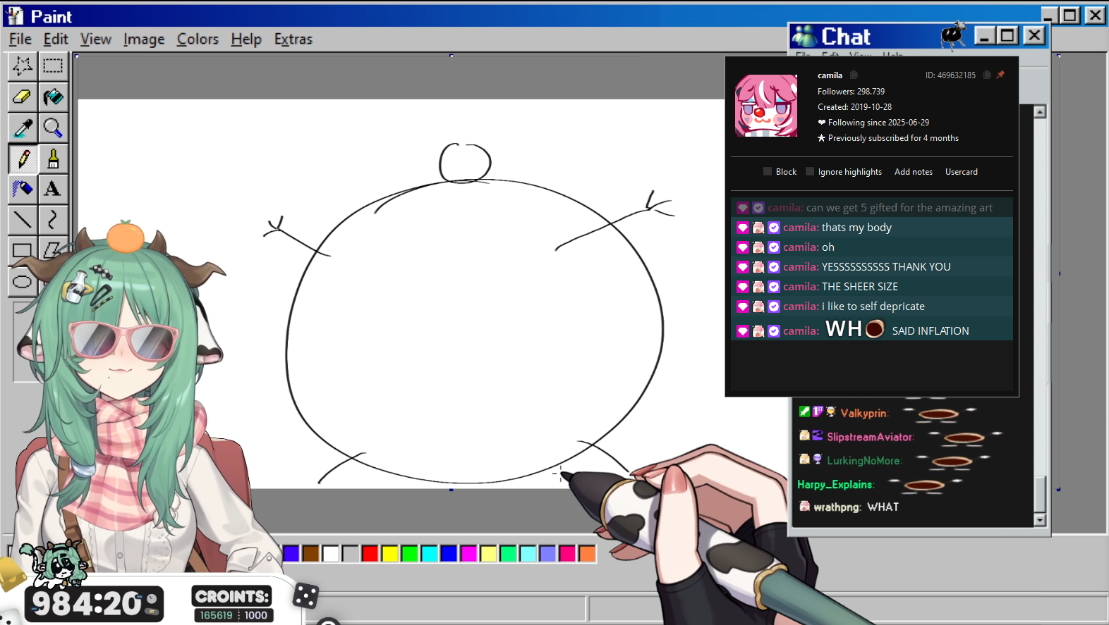Pick the red color swatch
1109x625 pixels.
370,554
